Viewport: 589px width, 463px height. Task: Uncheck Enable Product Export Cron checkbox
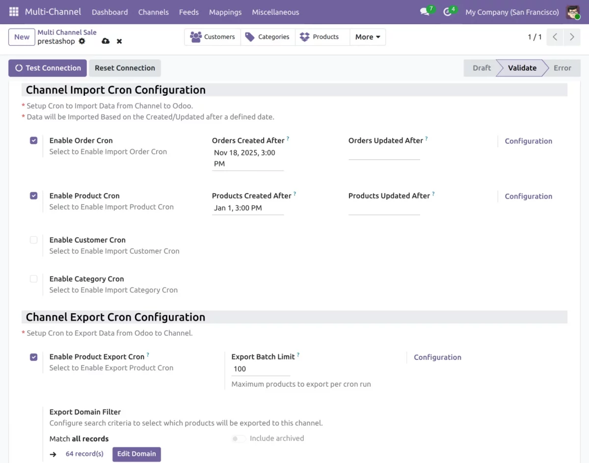pos(33,357)
